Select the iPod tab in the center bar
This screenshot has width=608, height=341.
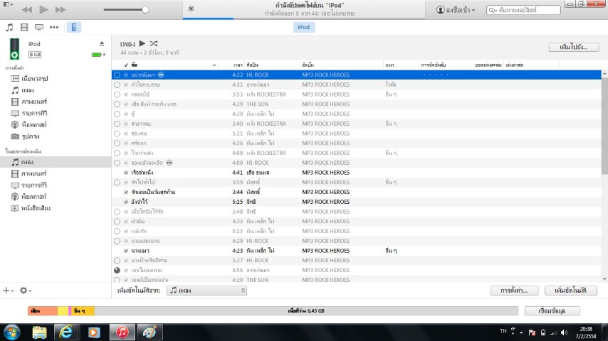pos(303,27)
